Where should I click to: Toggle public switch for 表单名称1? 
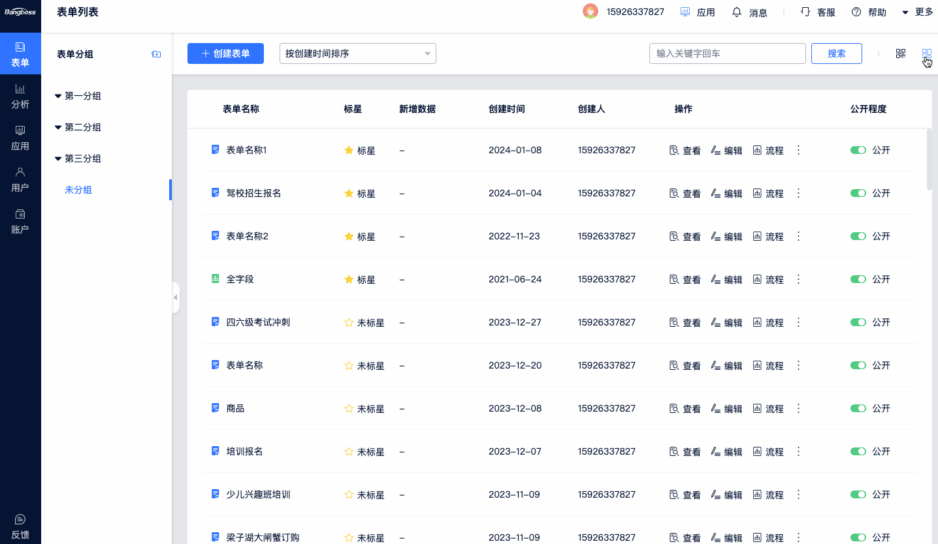coord(858,150)
